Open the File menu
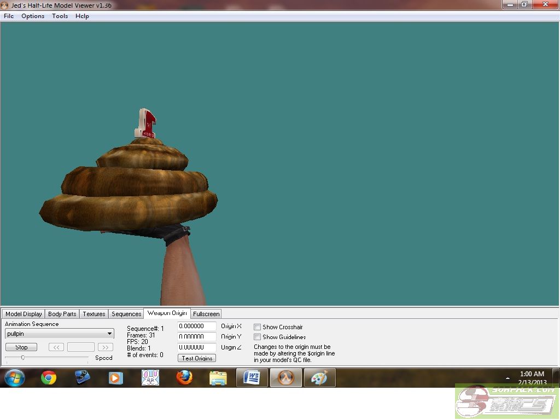This screenshot has width=560, height=420. click(9, 16)
